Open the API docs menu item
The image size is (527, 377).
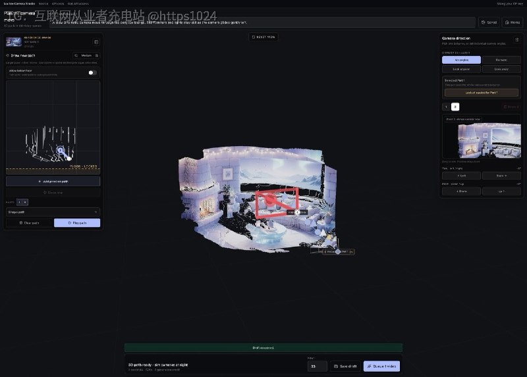click(x=58, y=4)
